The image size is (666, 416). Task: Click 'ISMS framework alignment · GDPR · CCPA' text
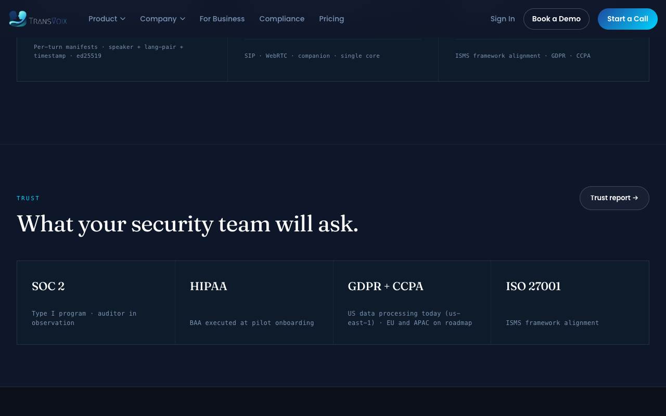(x=523, y=56)
